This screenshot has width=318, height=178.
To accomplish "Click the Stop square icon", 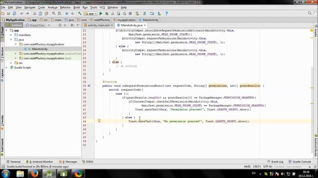I will click(130, 14).
